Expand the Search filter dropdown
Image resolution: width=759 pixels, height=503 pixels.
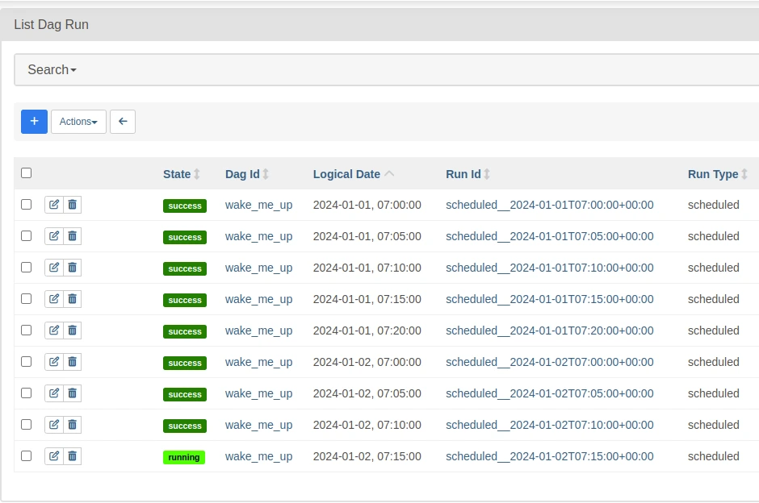[52, 69]
